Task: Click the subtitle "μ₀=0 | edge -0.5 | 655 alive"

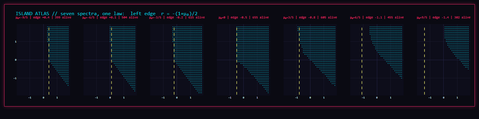Action: 244,18
